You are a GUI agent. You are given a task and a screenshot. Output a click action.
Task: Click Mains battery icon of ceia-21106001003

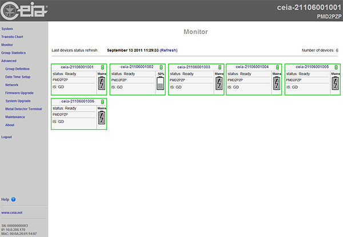point(219,83)
